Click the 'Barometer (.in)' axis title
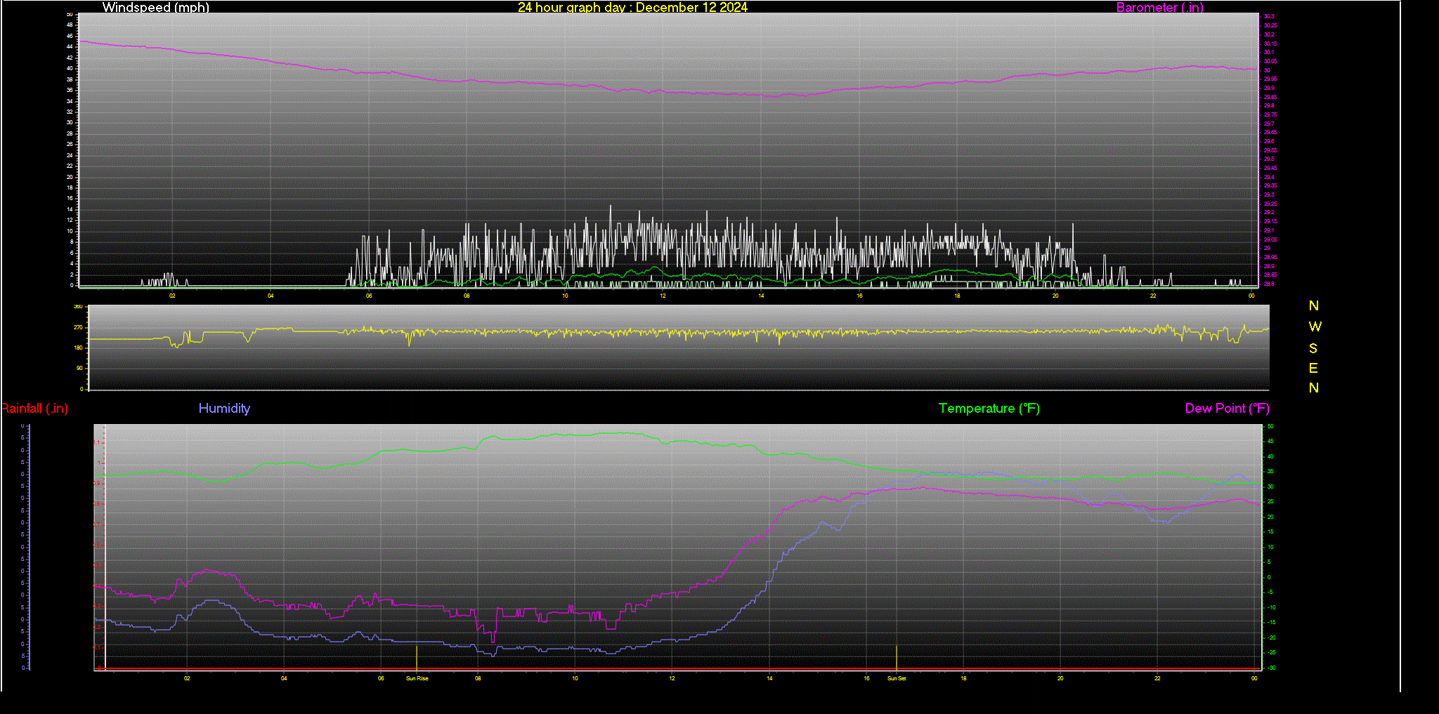This screenshot has height=714, width=1439. (x=1159, y=8)
